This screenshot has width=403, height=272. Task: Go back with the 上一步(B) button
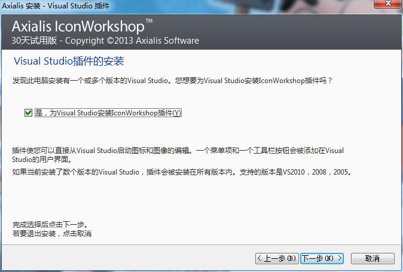point(276,258)
